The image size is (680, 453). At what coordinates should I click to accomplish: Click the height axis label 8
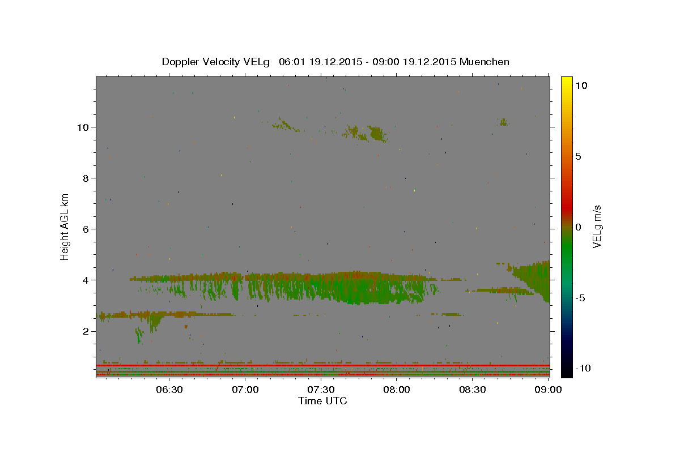click(x=86, y=178)
